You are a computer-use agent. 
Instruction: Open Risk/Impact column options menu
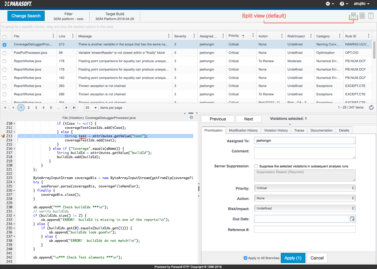[x=311, y=36]
